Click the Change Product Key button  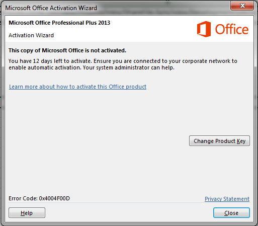coord(219,141)
